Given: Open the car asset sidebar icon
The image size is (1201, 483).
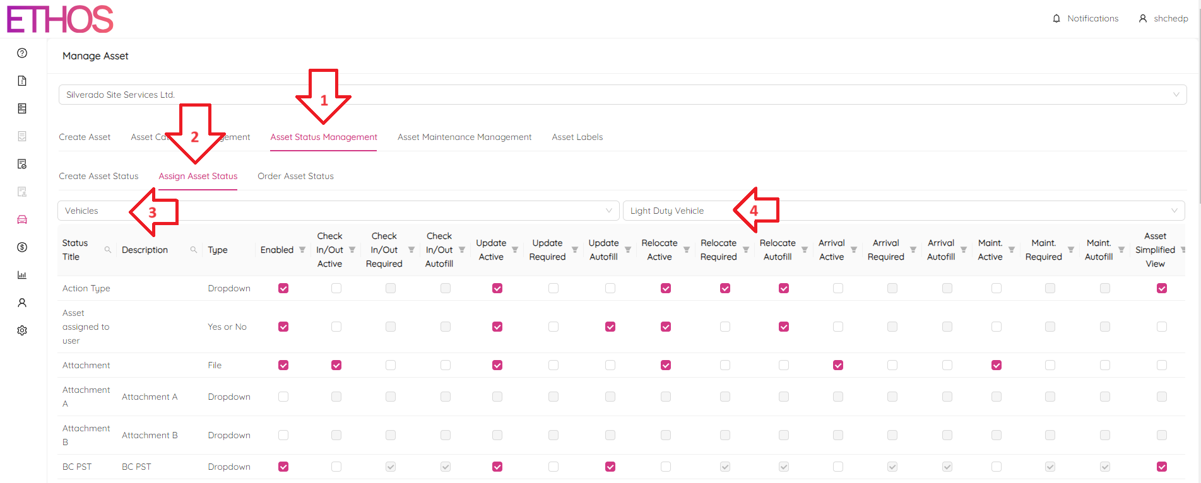Looking at the screenshot, I should pos(22,219).
